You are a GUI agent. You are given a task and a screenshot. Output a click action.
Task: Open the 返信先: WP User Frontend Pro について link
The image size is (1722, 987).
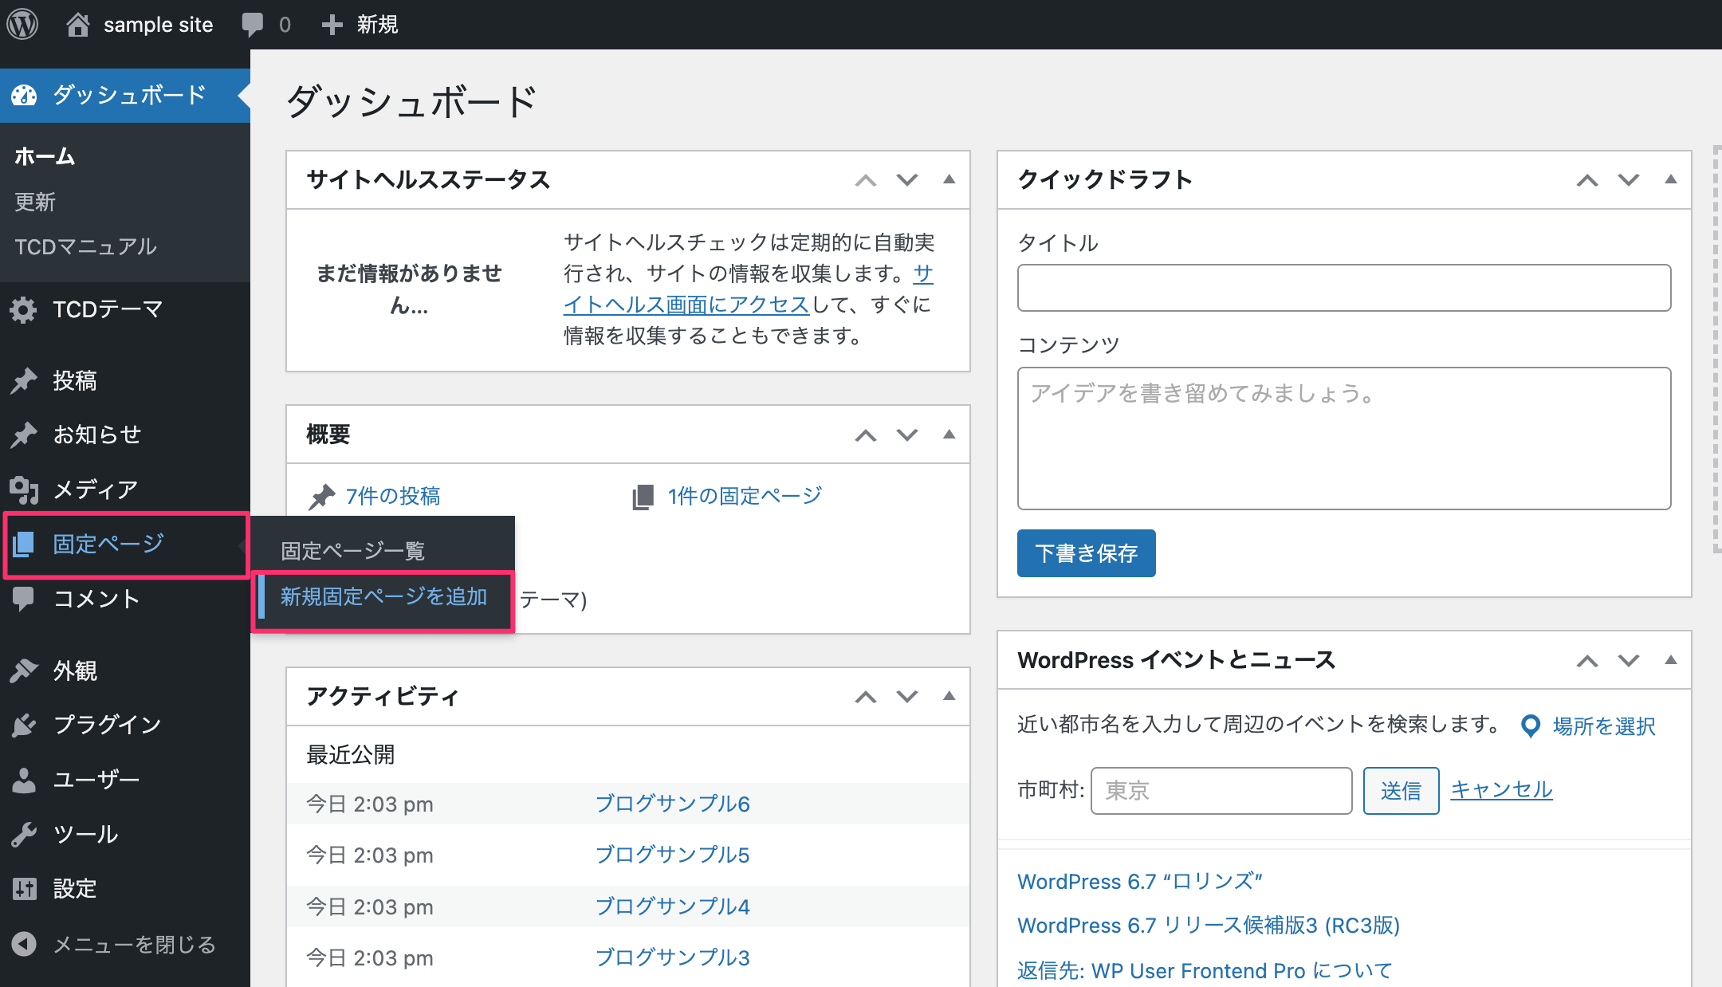pos(1205,971)
